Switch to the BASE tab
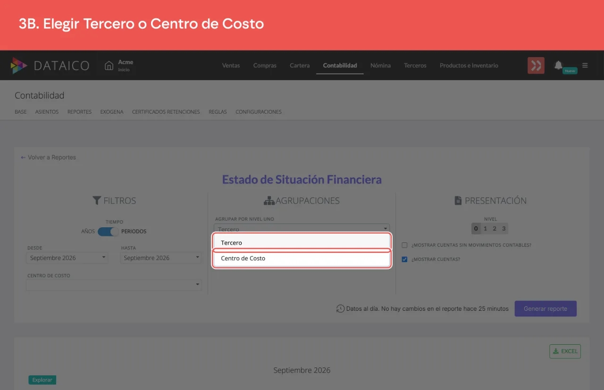The width and height of the screenshot is (604, 390). point(21,112)
